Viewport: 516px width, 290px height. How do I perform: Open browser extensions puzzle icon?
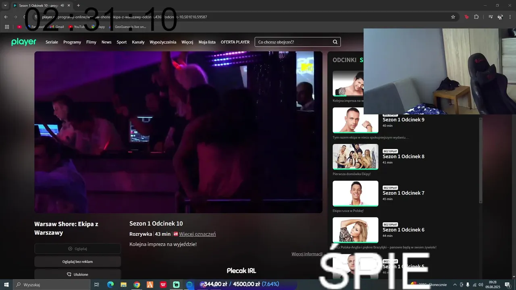tap(476, 17)
